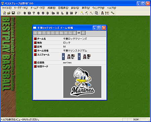Screen dimensions: 151x122
Task: Click home stadium value 千葉マリンスタジアム
Action: [x=75, y=51]
